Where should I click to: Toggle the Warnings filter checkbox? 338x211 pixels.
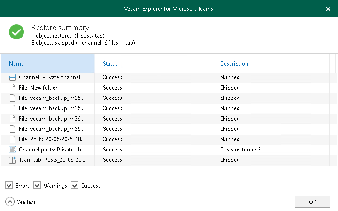click(37, 186)
